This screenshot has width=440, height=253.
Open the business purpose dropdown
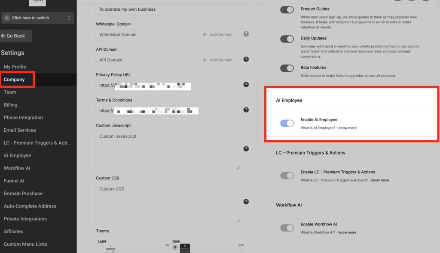pyautogui.click(x=172, y=9)
